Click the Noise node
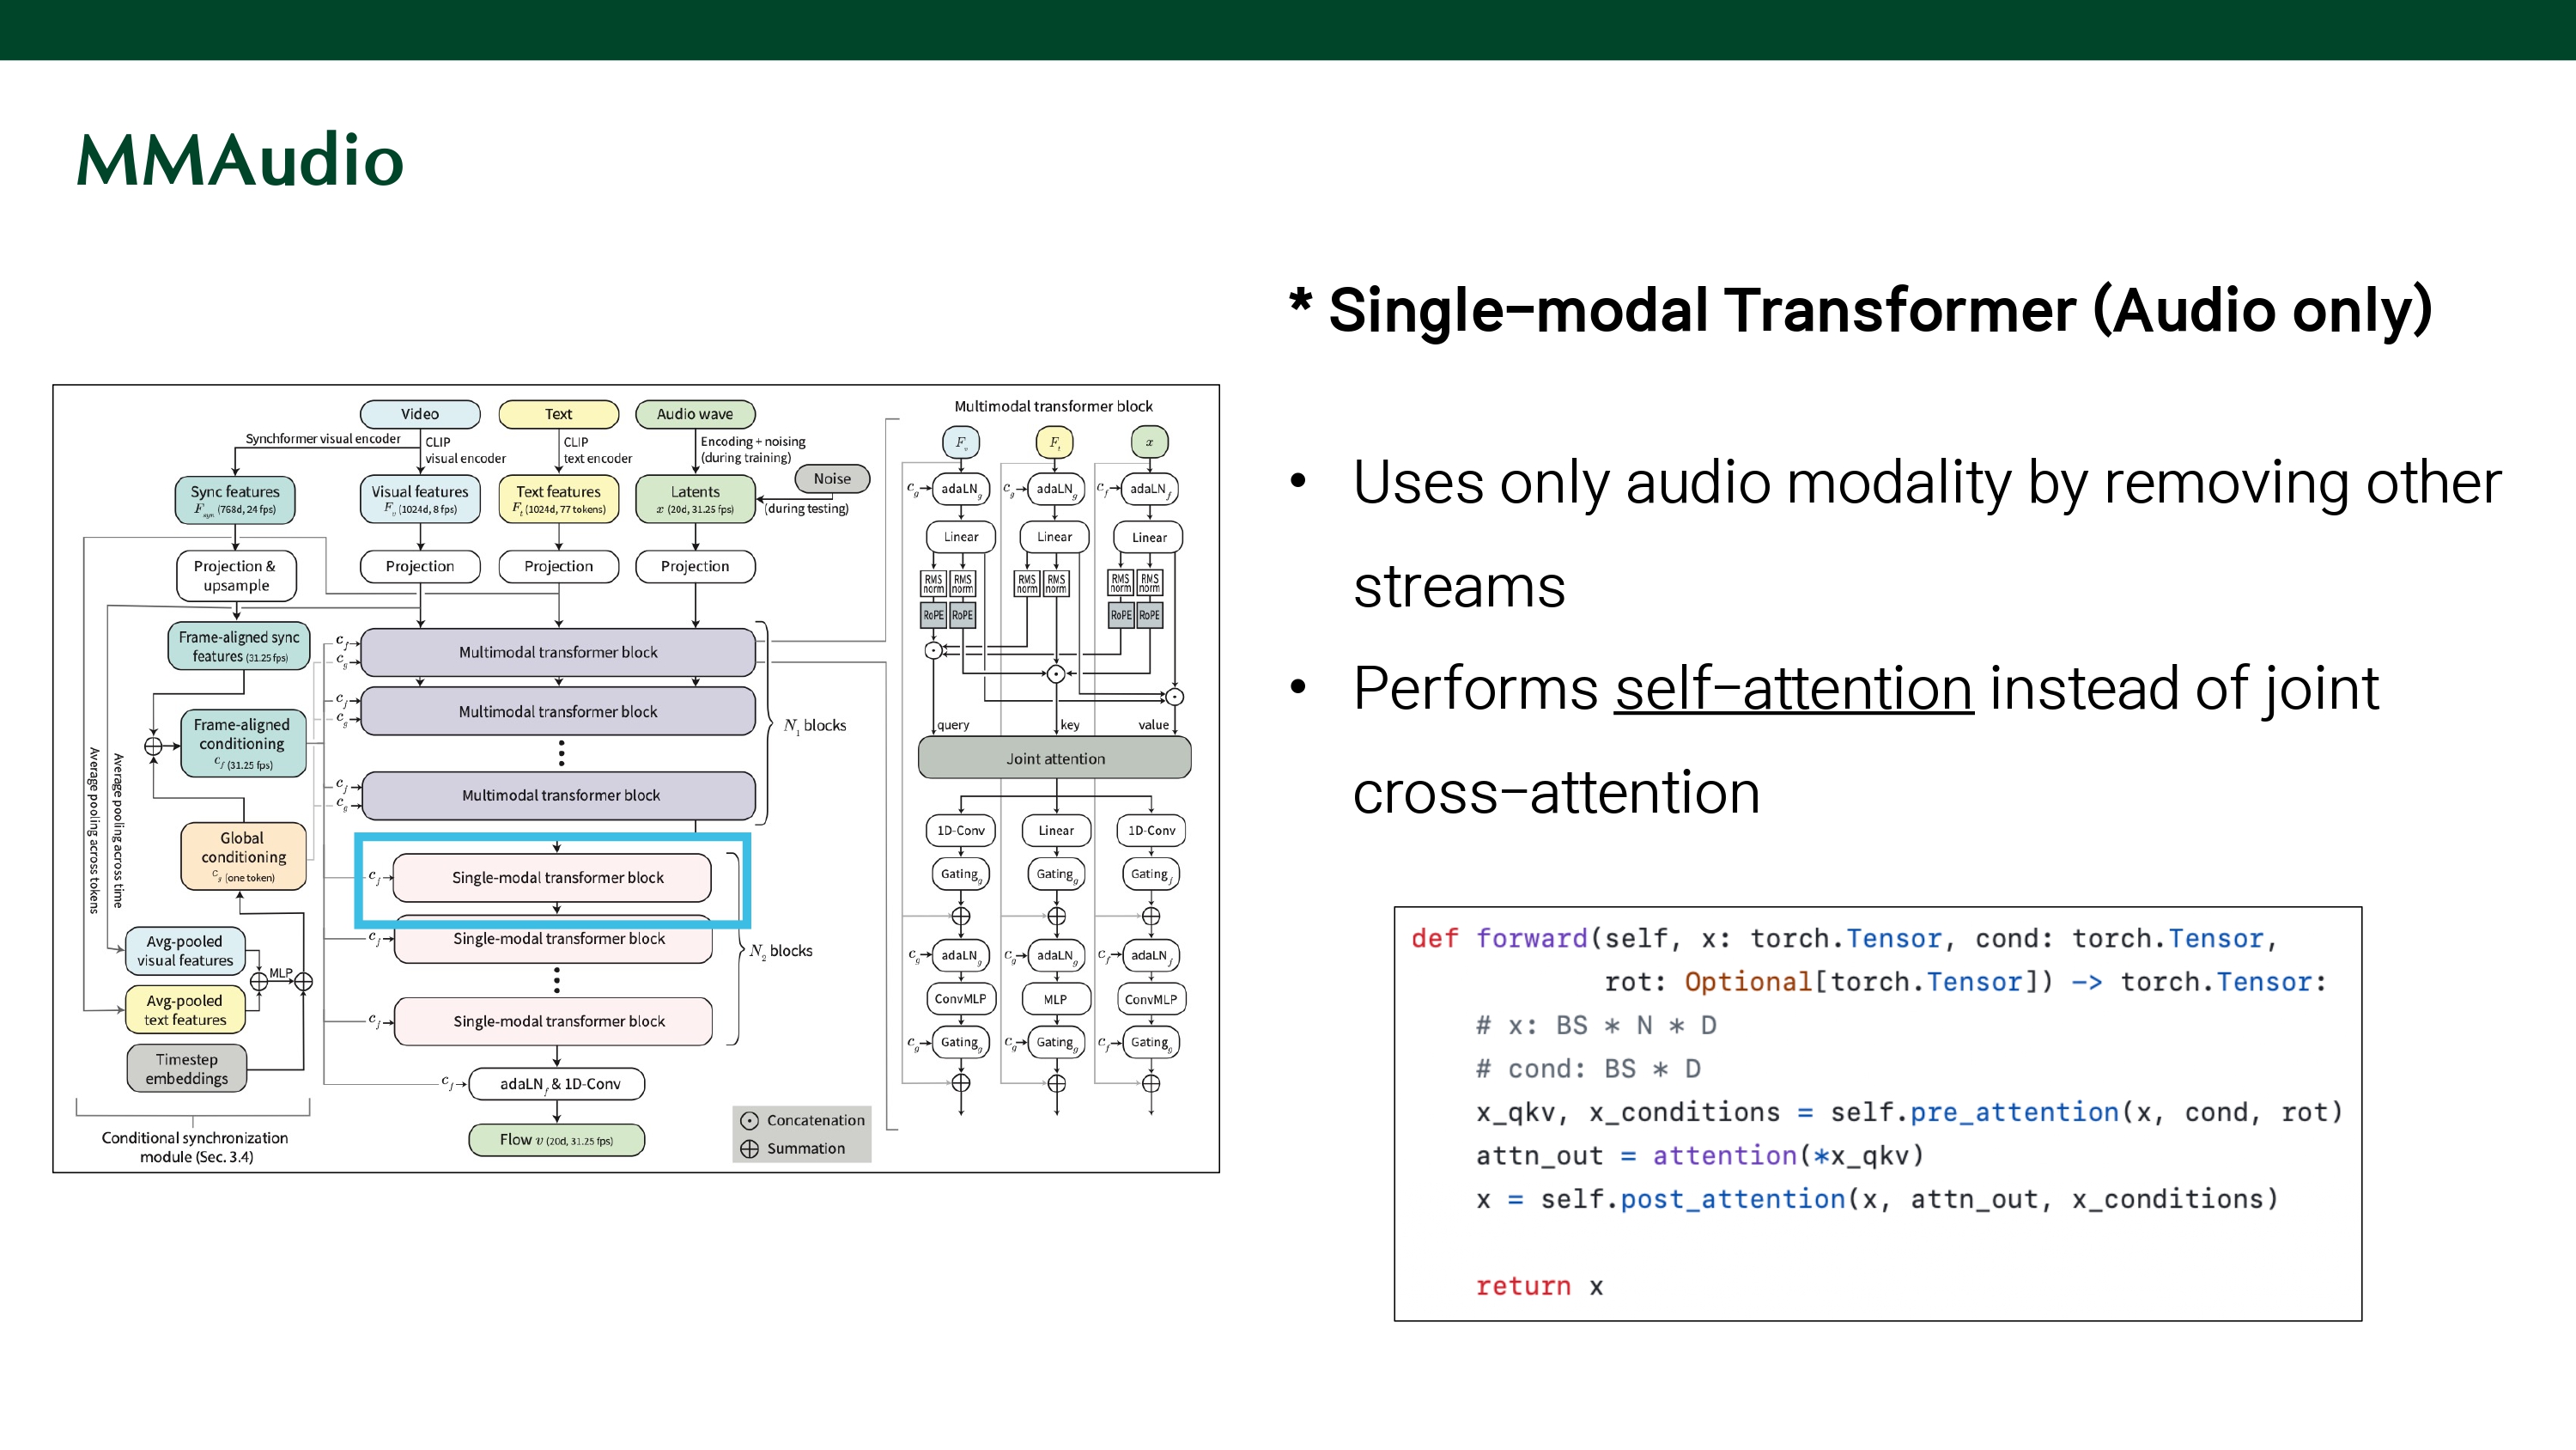Viewport: 2576px width, 1450px height. [831, 478]
